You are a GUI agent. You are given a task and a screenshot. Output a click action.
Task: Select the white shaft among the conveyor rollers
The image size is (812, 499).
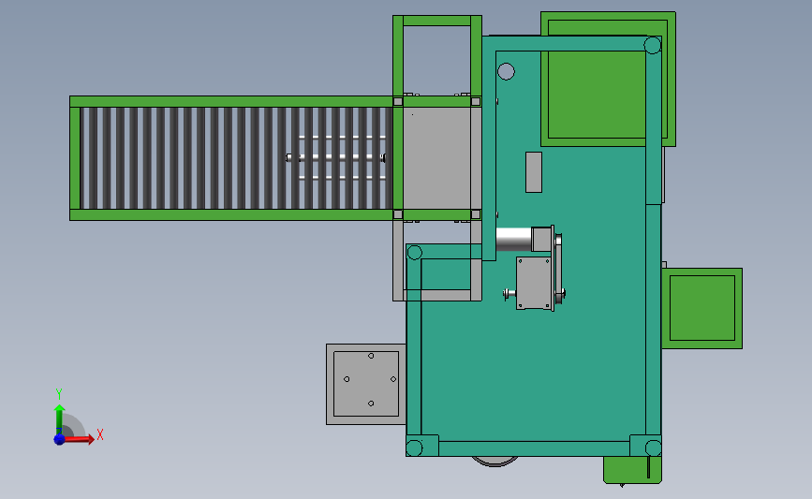tap(335, 157)
